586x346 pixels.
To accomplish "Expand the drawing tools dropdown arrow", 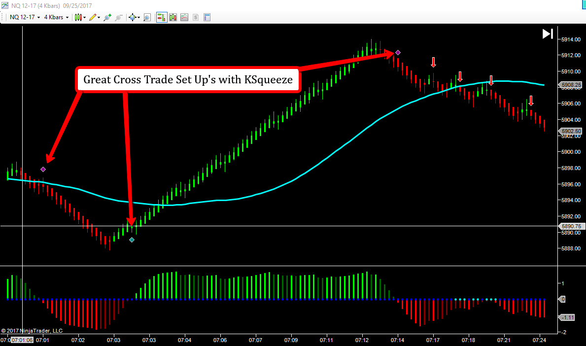I will click(99, 18).
